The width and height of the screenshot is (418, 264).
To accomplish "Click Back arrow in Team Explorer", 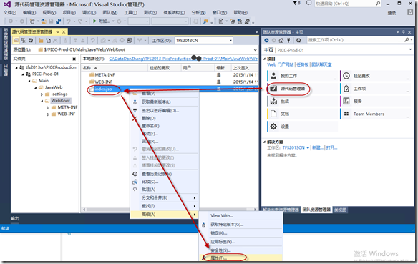I will [266, 40].
